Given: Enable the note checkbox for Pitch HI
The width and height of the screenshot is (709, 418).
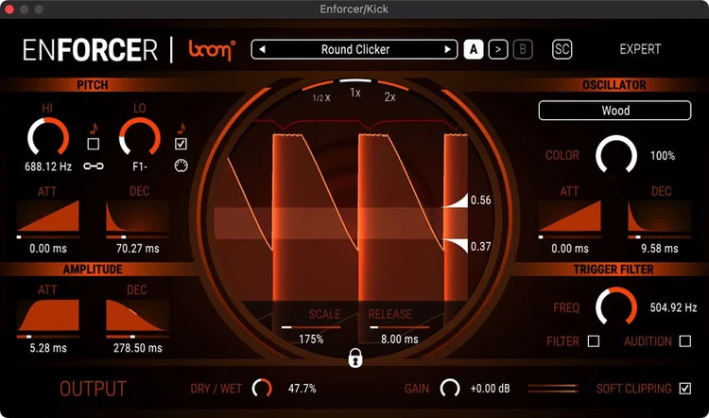Looking at the screenshot, I should pyautogui.click(x=94, y=144).
